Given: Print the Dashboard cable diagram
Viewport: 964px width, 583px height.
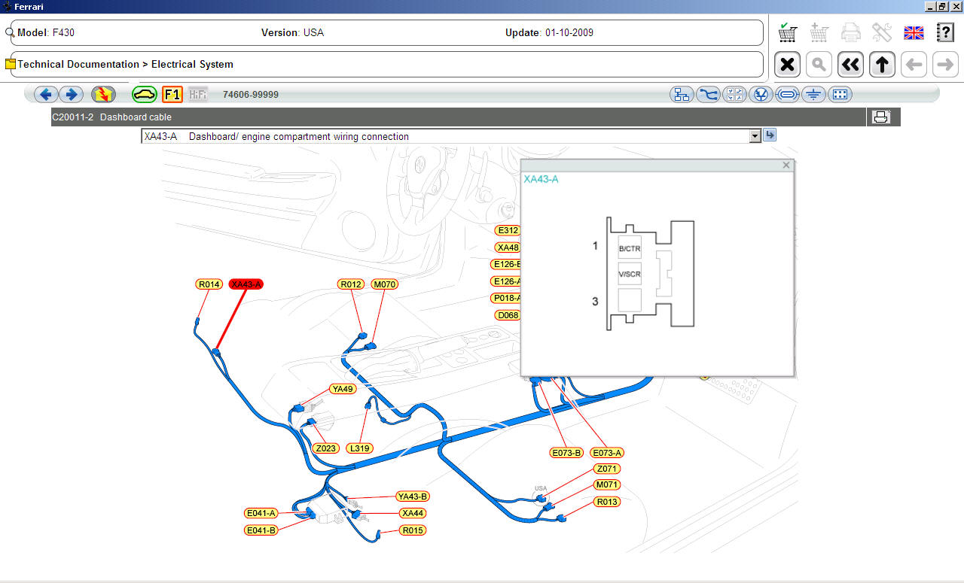Looking at the screenshot, I should pos(880,117).
